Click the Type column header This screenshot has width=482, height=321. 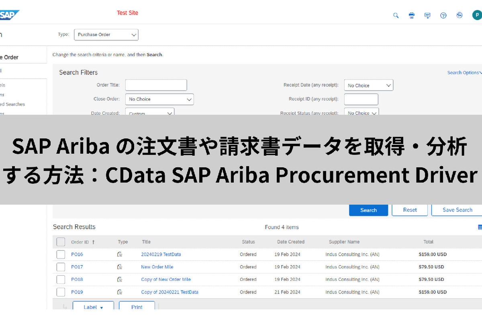(123, 242)
